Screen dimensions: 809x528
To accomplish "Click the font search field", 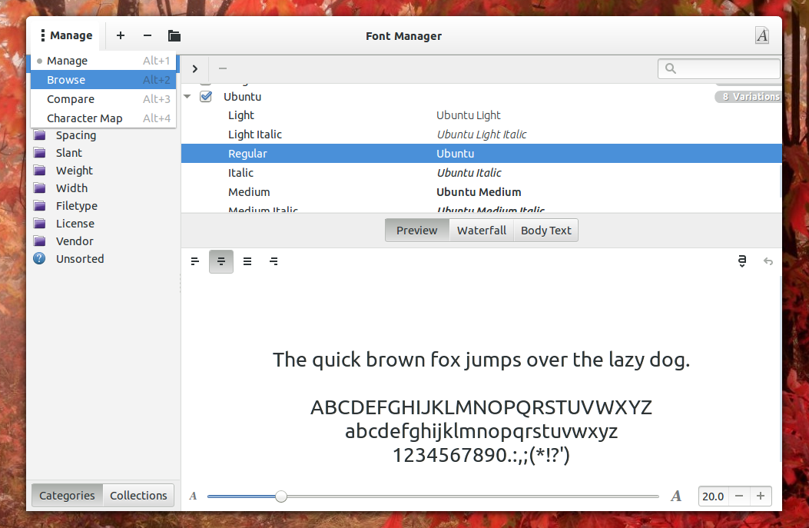I will 718,68.
